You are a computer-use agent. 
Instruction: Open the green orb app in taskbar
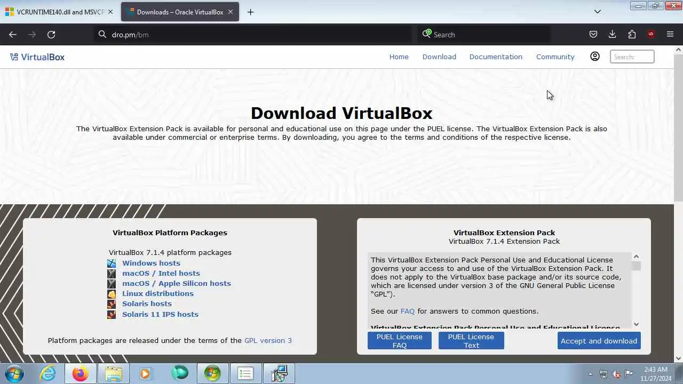click(180, 373)
